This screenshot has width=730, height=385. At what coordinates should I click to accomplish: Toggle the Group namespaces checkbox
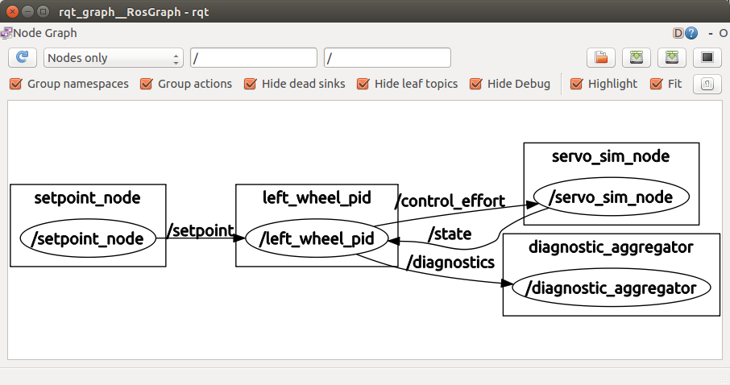coord(16,84)
